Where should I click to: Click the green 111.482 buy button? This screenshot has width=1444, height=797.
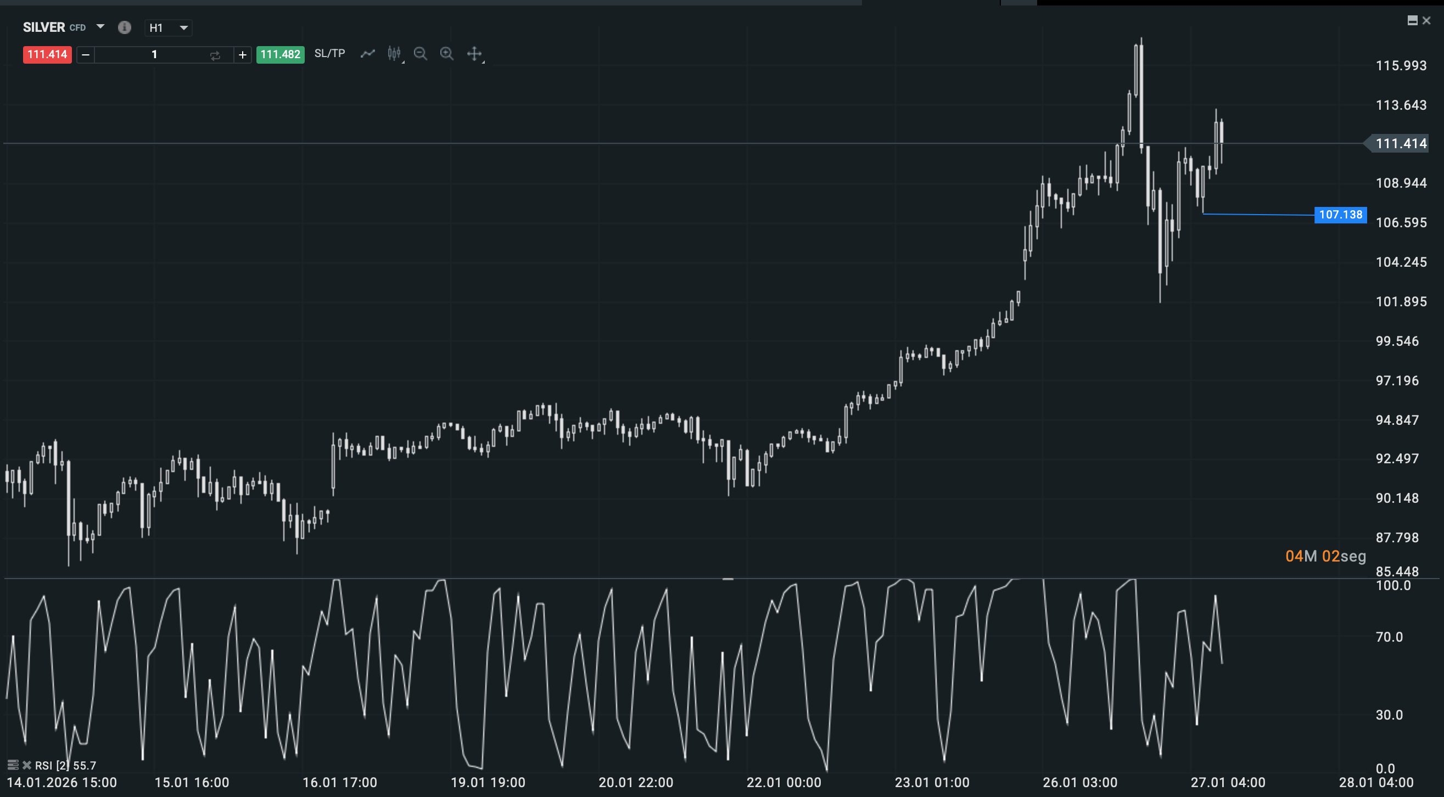[280, 54]
